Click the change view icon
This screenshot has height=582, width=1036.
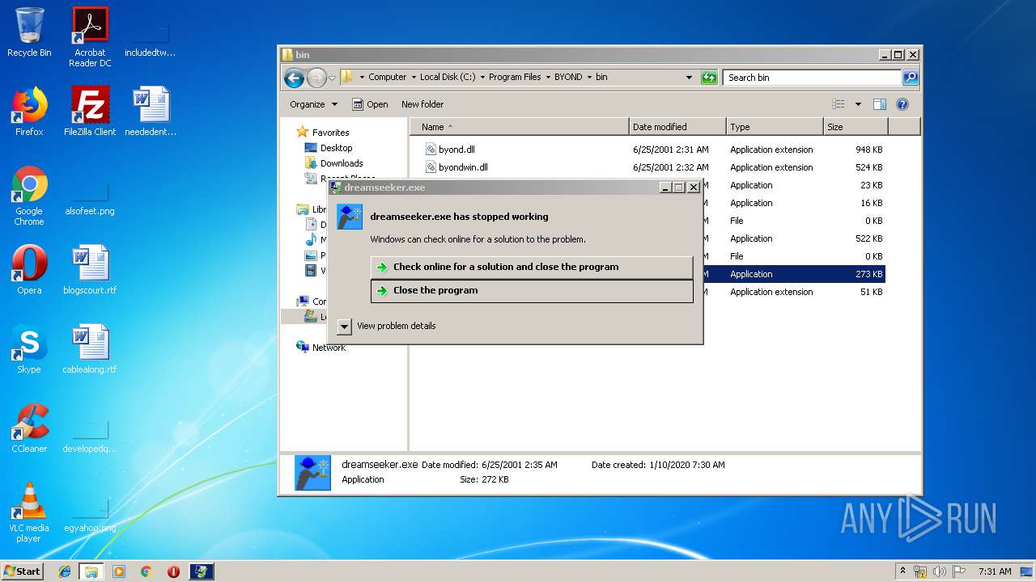coord(839,104)
